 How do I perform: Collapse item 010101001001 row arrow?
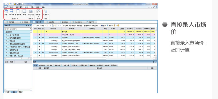click(x=49, y=38)
